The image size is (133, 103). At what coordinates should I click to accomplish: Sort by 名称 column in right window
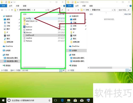click(x=91, y=14)
